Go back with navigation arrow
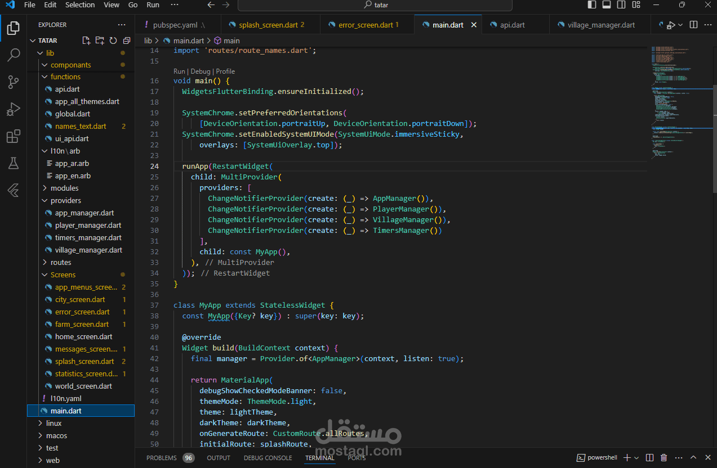Image resolution: width=717 pixels, height=468 pixels. pos(211,4)
